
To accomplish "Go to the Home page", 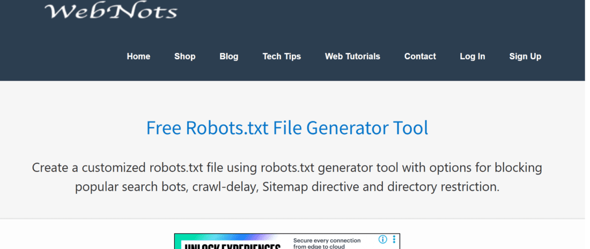I will [138, 56].
